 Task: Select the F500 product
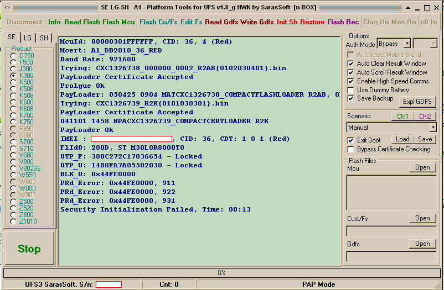tap(13, 62)
